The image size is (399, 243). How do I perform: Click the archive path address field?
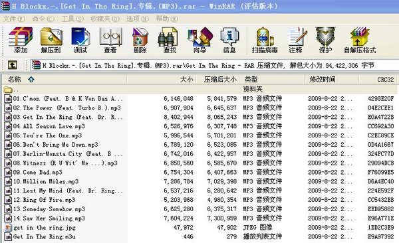point(215,65)
